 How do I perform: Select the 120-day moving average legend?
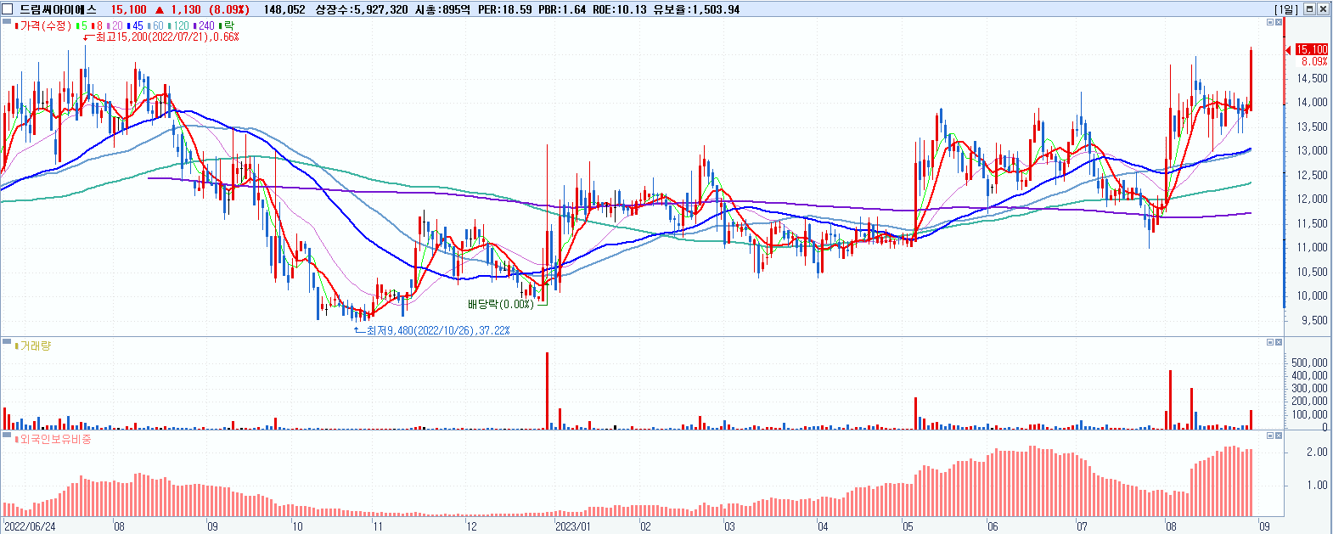[x=179, y=25]
